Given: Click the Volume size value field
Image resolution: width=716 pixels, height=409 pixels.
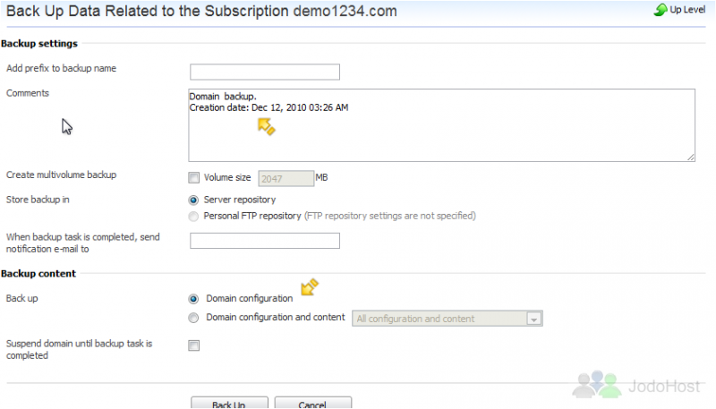Looking at the screenshot, I should tap(286, 178).
